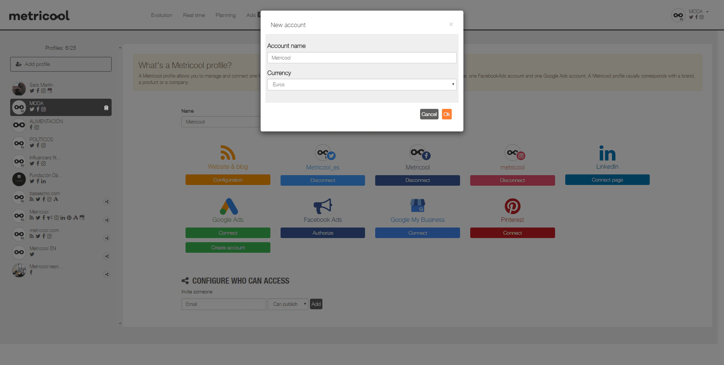This screenshot has height=365, width=724.
Task: Click the metricool Instagram account icon
Action: point(515,153)
